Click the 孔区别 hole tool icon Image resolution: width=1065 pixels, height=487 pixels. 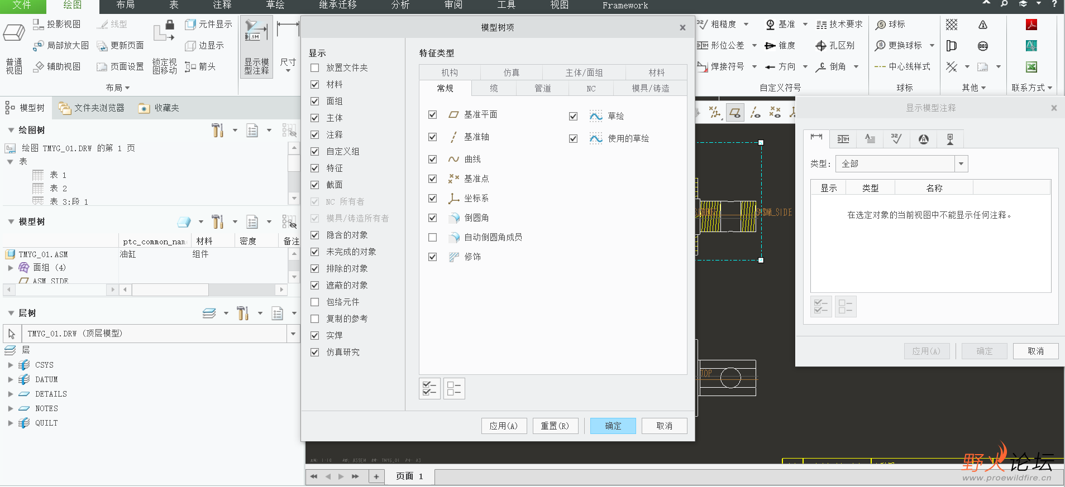tap(821, 46)
